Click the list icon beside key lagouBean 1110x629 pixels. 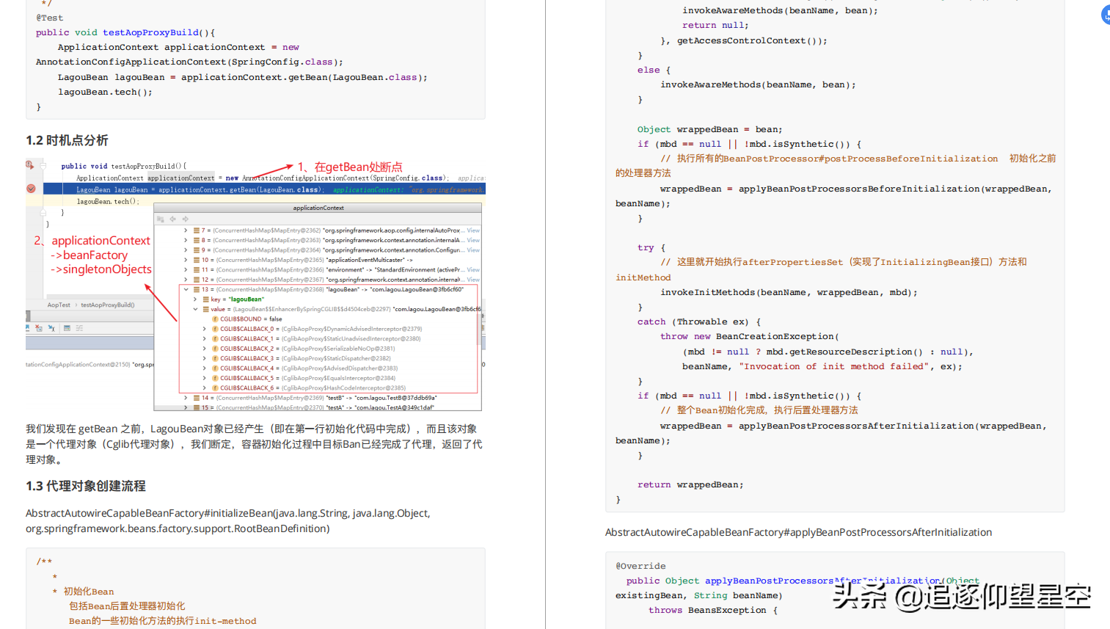click(x=206, y=299)
